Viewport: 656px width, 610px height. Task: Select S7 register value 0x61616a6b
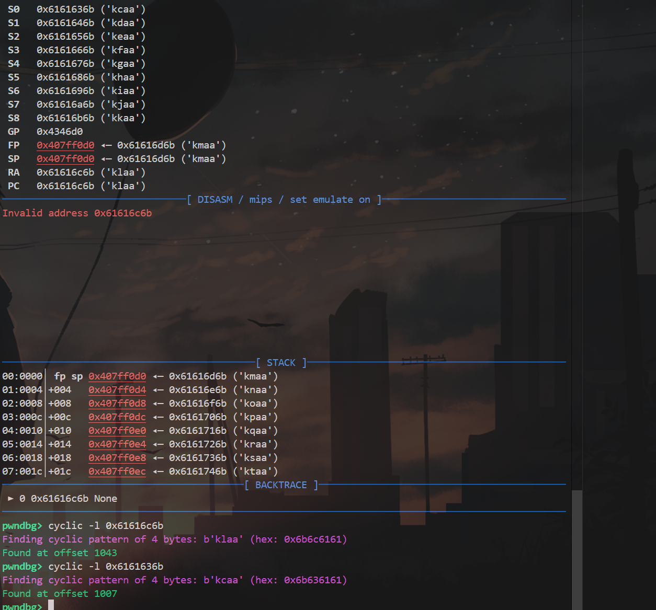[65, 105]
